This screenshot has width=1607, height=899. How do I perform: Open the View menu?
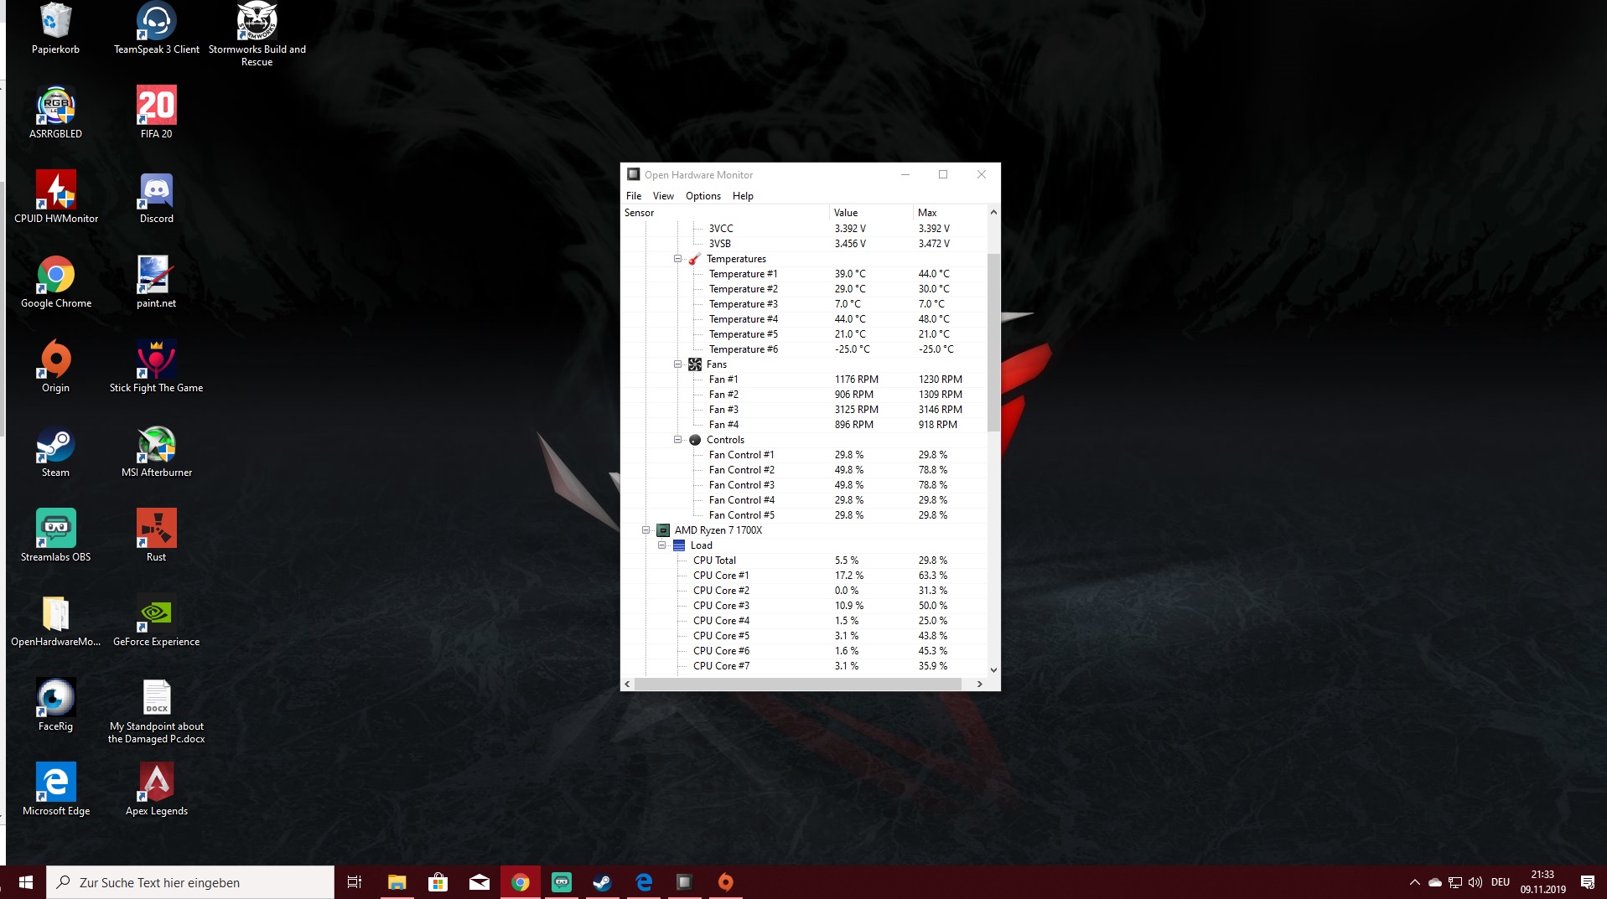click(x=663, y=196)
